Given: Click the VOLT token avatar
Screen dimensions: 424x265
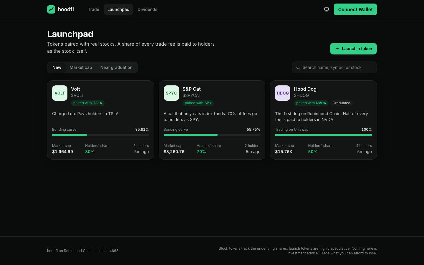Looking at the screenshot, I should [x=60, y=93].
